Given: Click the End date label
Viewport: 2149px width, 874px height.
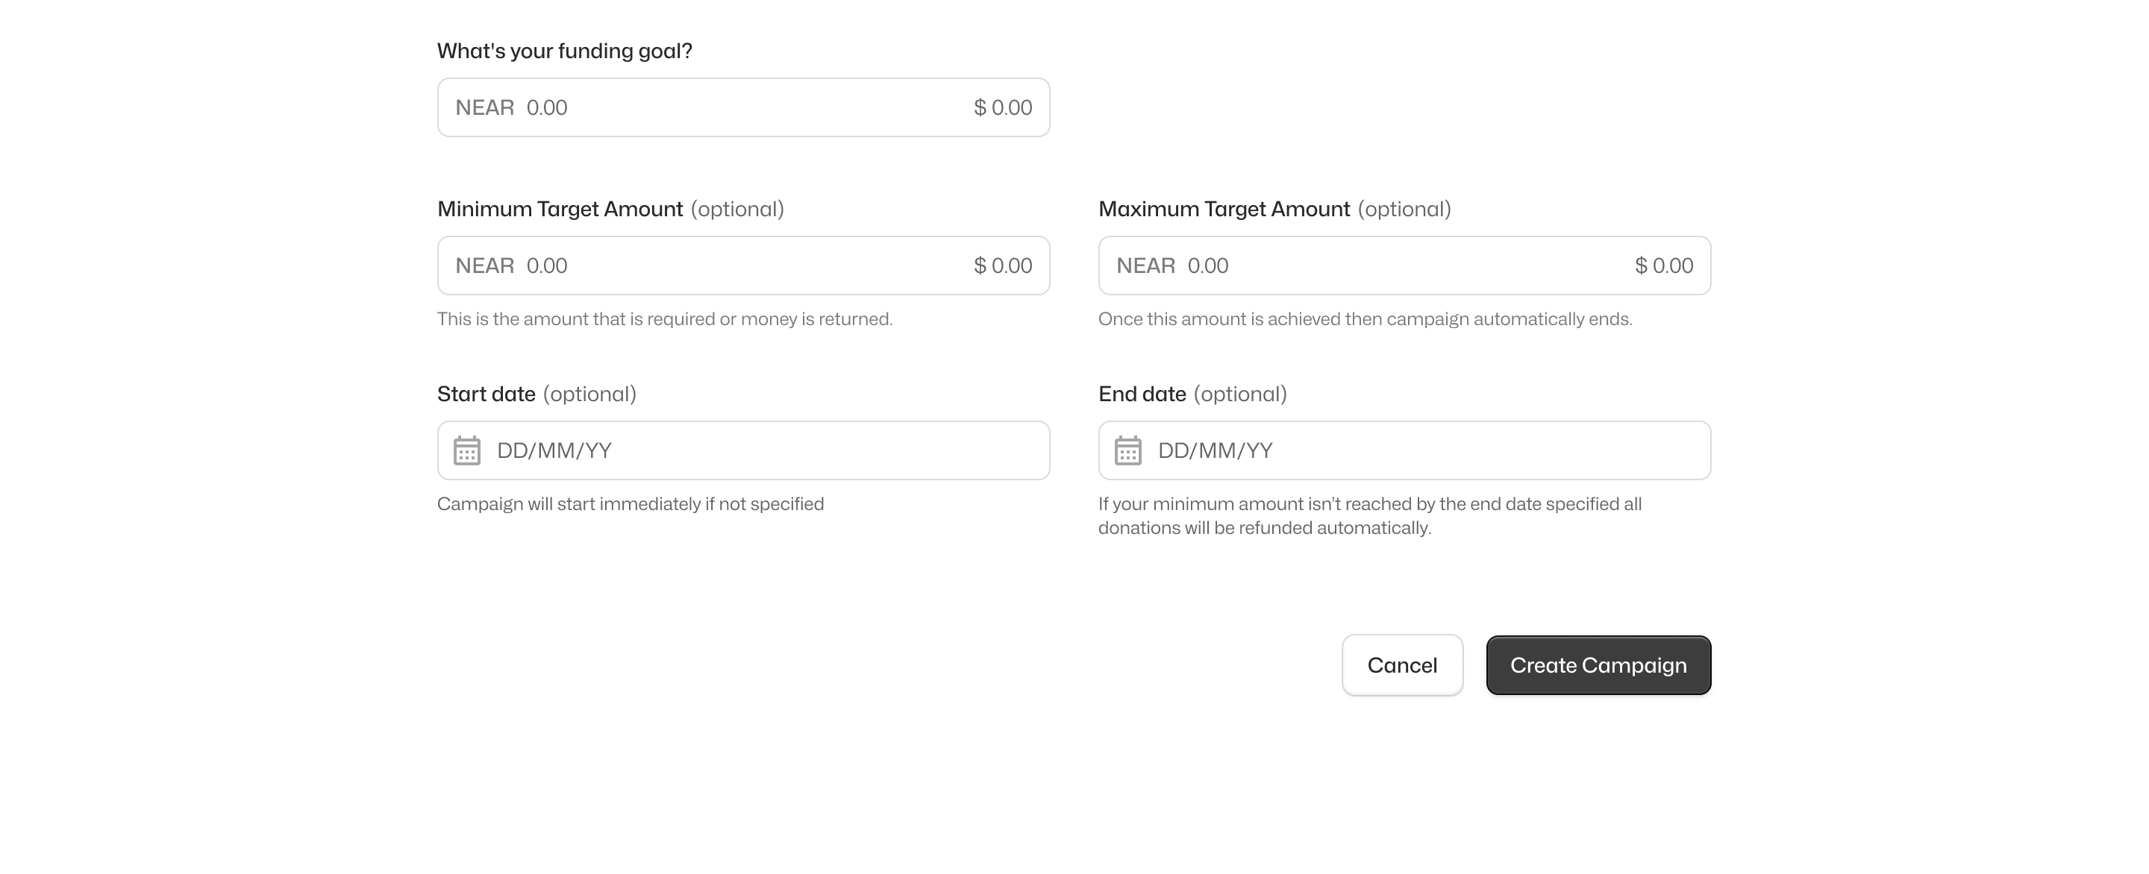Looking at the screenshot, I should 1142,394.
